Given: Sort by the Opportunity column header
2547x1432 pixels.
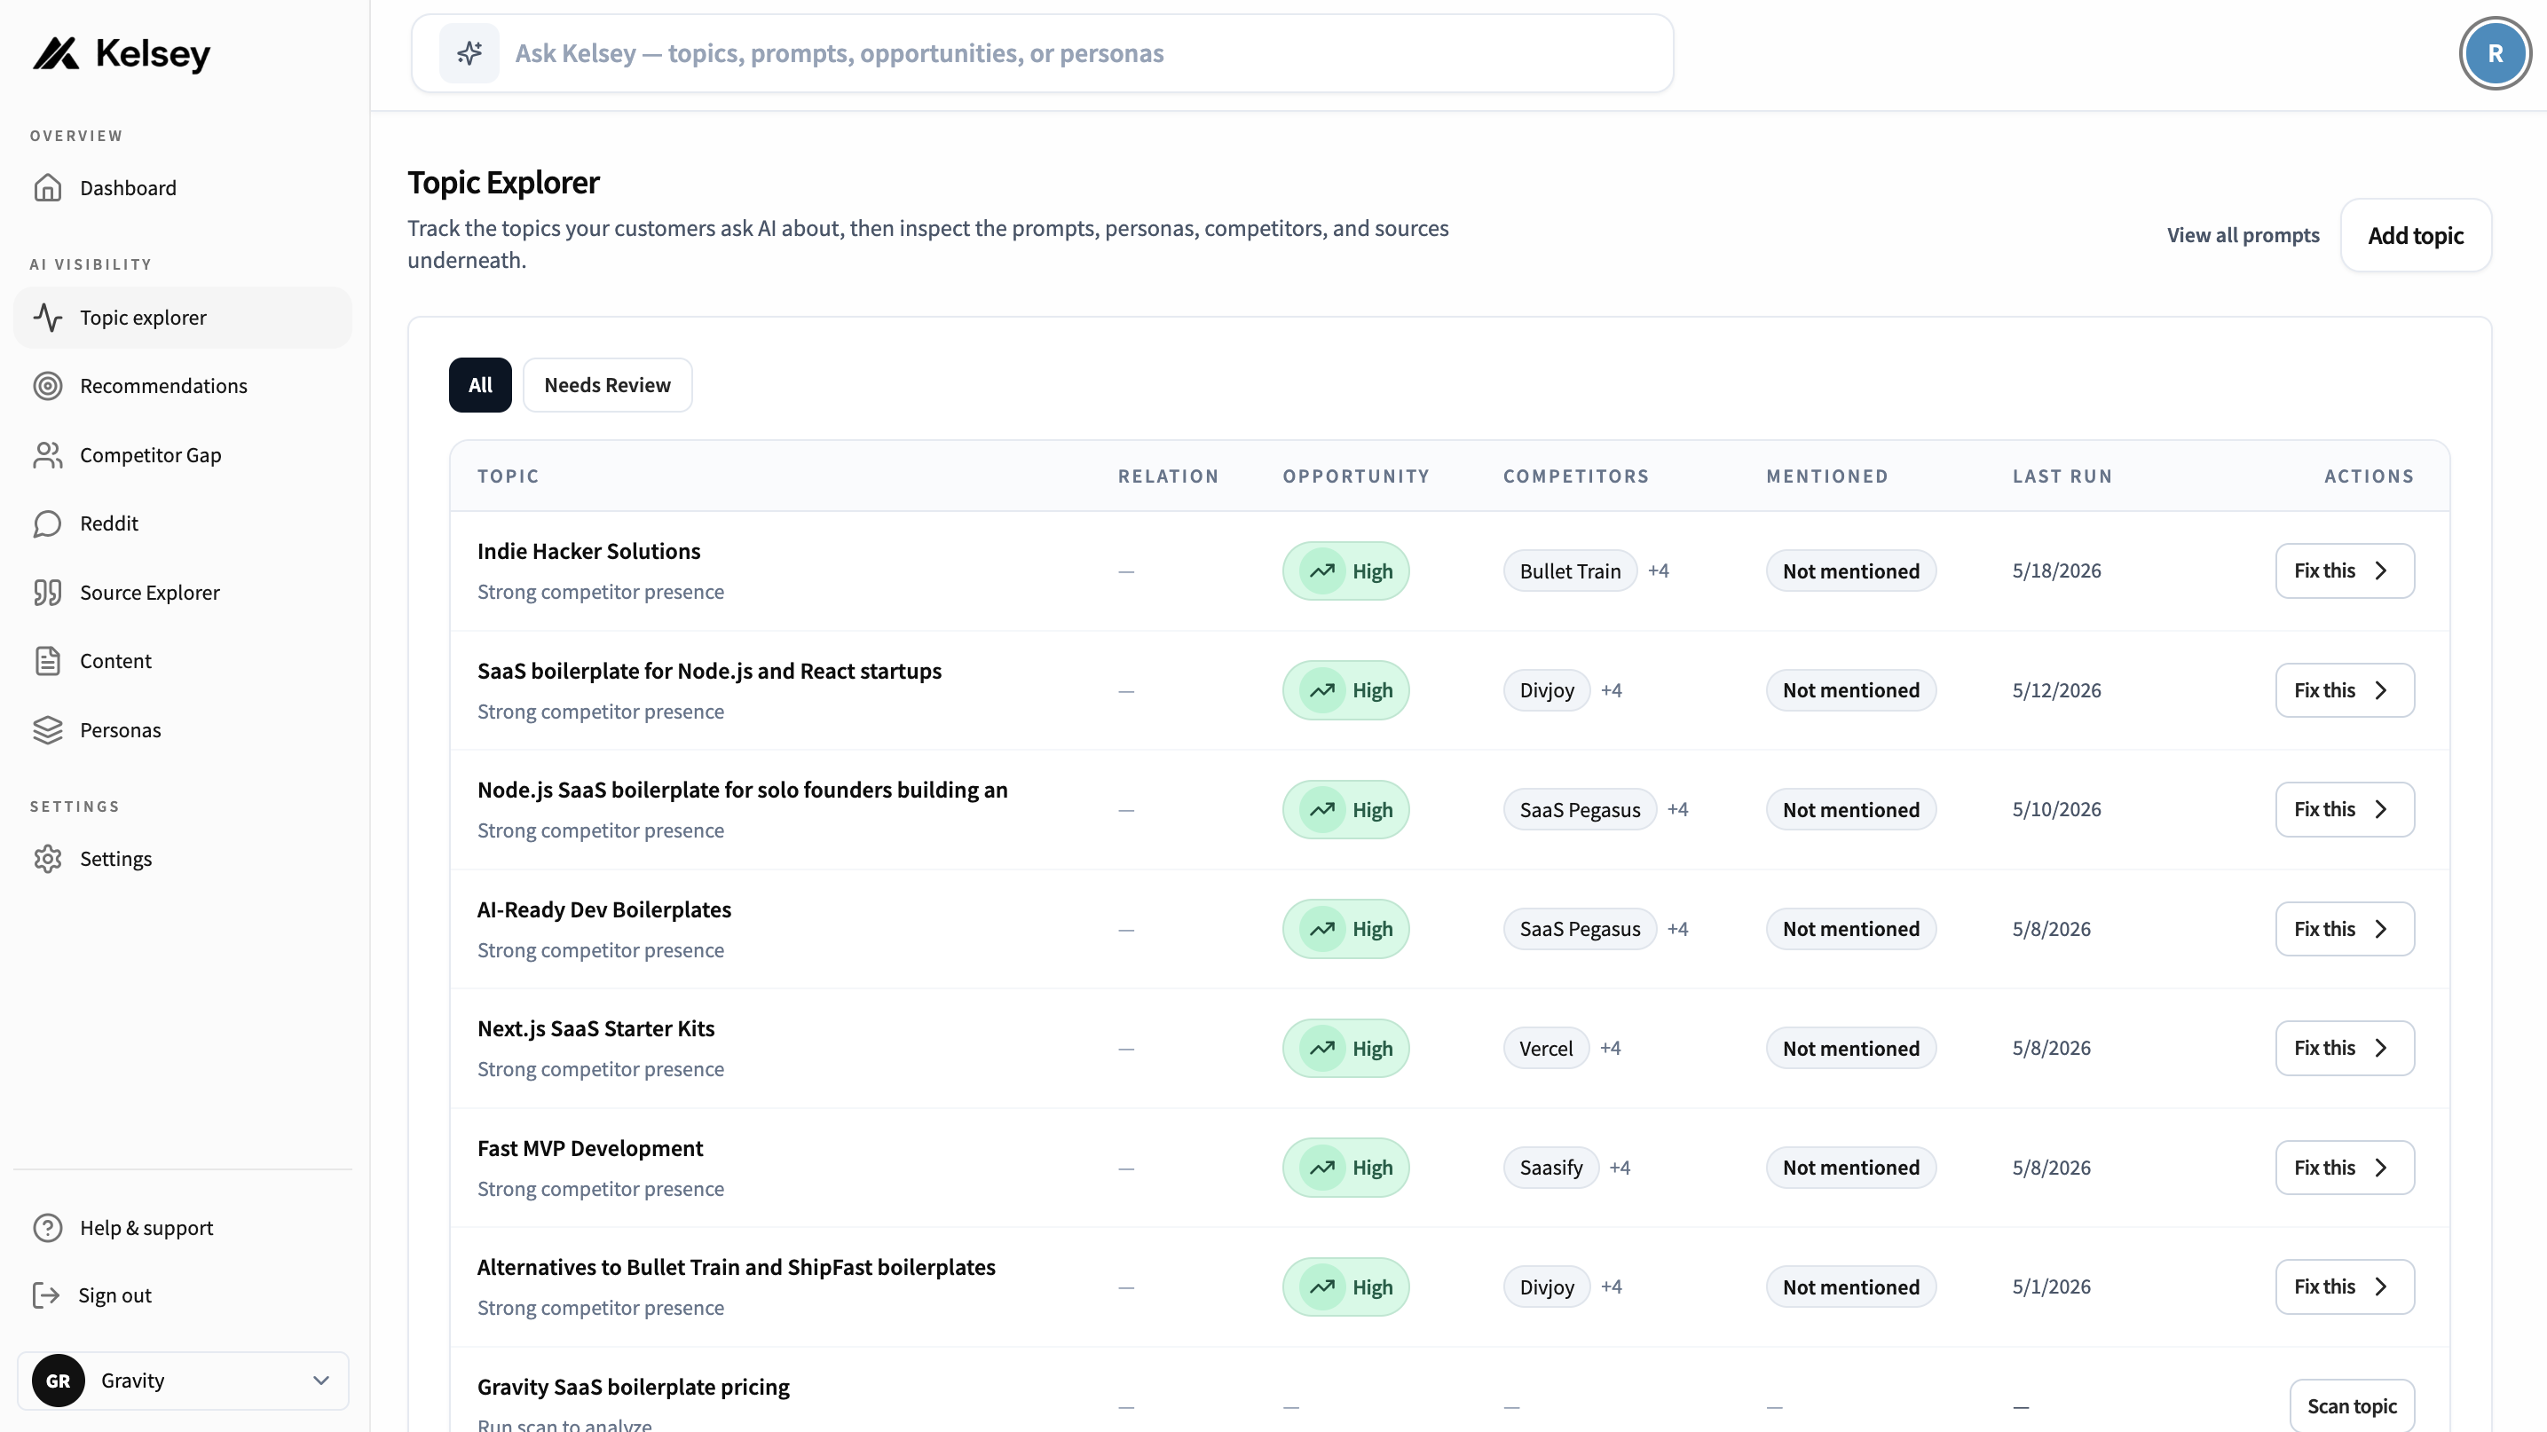Looking at the screenshot, I should [1355, 476].
